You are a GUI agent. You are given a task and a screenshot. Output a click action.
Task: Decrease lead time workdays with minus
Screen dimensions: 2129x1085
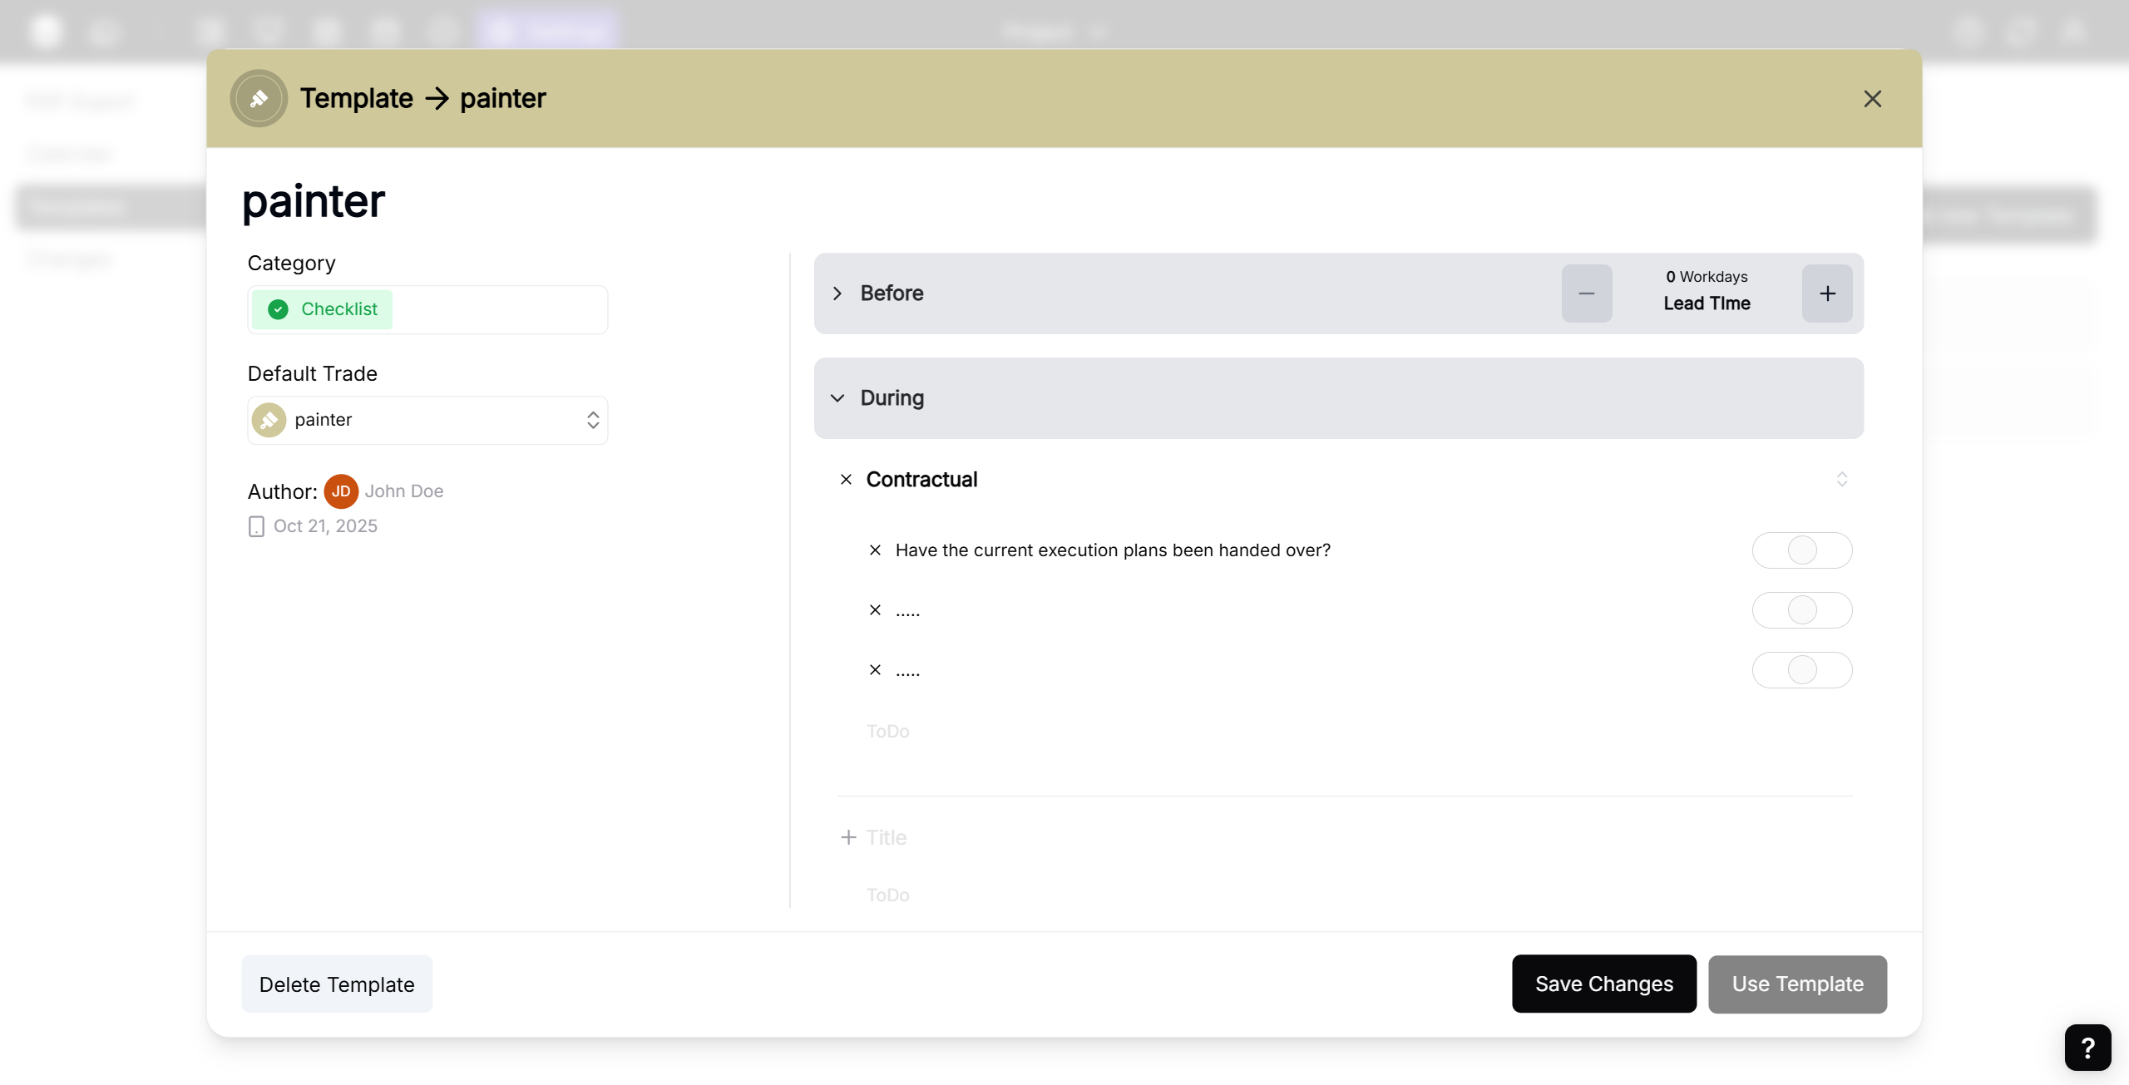pyautogui.click(x=1586, y=293)
